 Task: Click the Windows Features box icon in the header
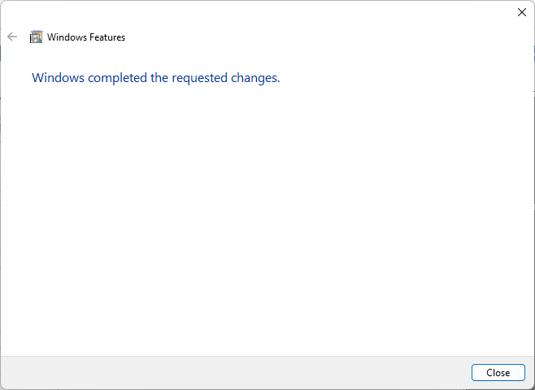pyautogui.click(x=36, y=37)
